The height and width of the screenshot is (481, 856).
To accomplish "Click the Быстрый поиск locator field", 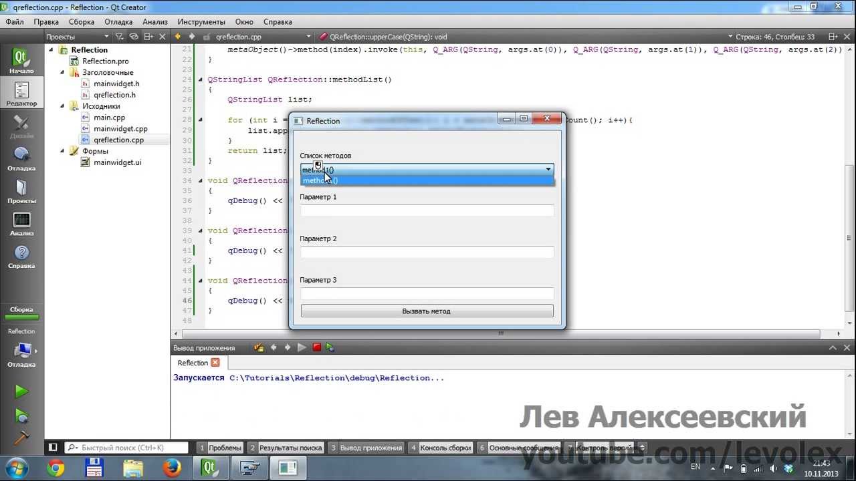I will (126, 448).
